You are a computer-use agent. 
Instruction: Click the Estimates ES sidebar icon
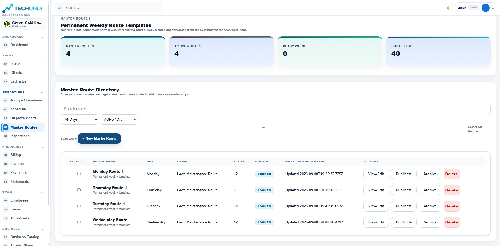click(5, 82)
